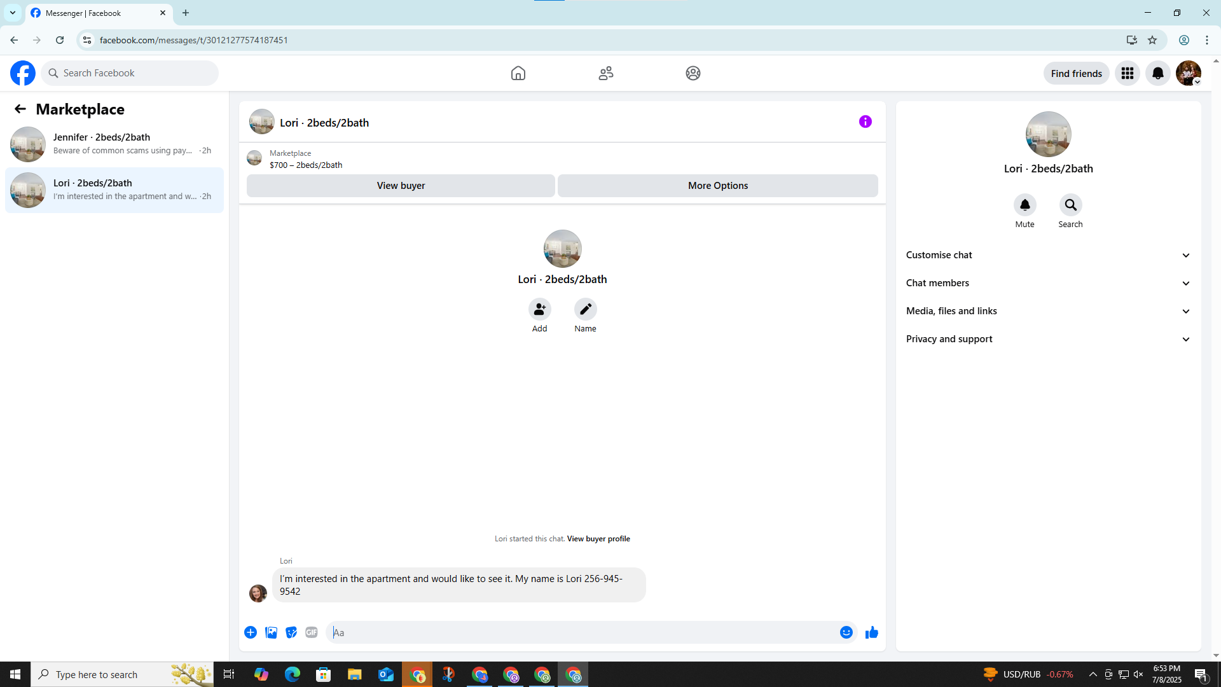
Task: Click the thumbs-up like send icon
Action: click(x=871, y=632)
